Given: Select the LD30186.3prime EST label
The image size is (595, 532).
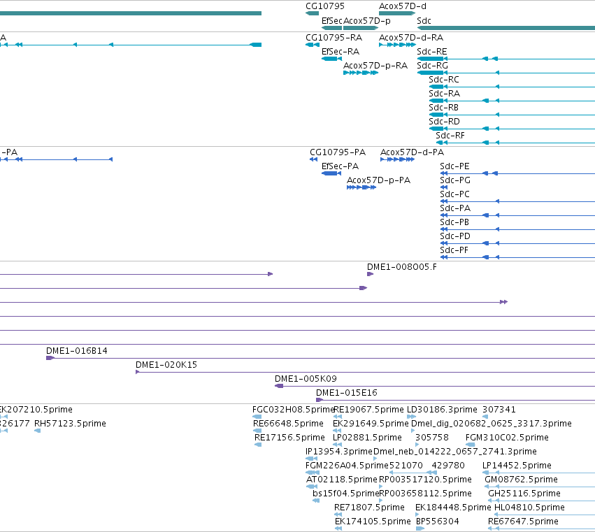Looking at the screenshot, I should tap(442, 410).
